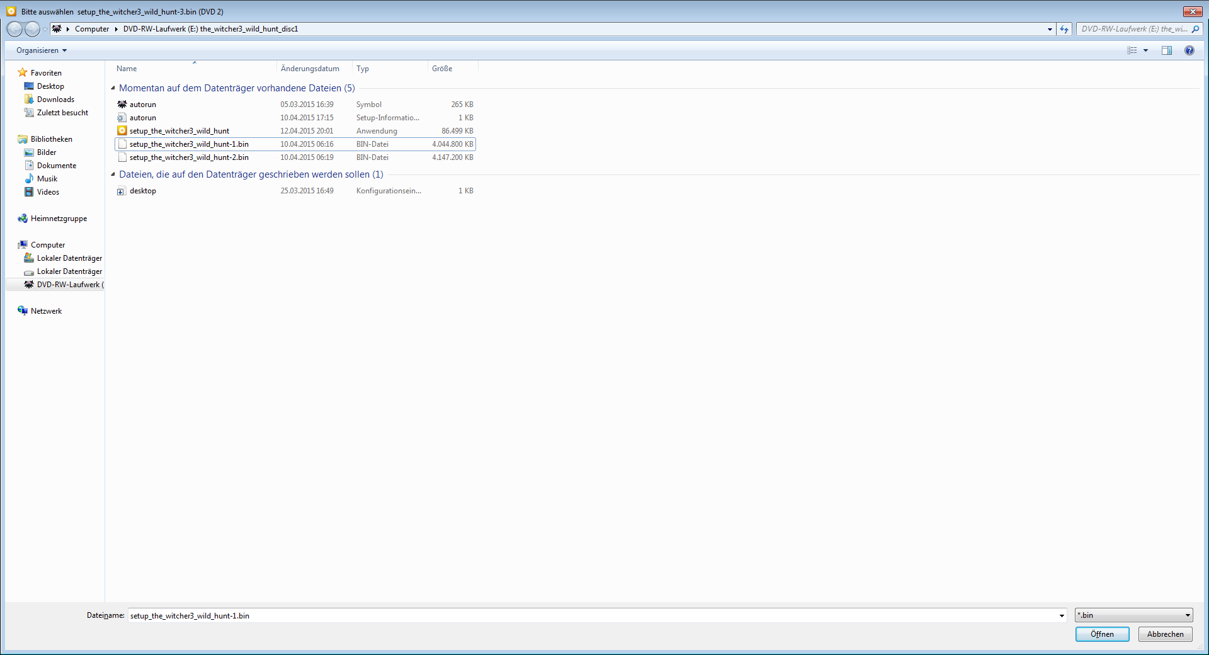Click the DVD-RW-Laufwerk drive icon in sidebar
The image size is (1209, 655).
click(29, 285)
